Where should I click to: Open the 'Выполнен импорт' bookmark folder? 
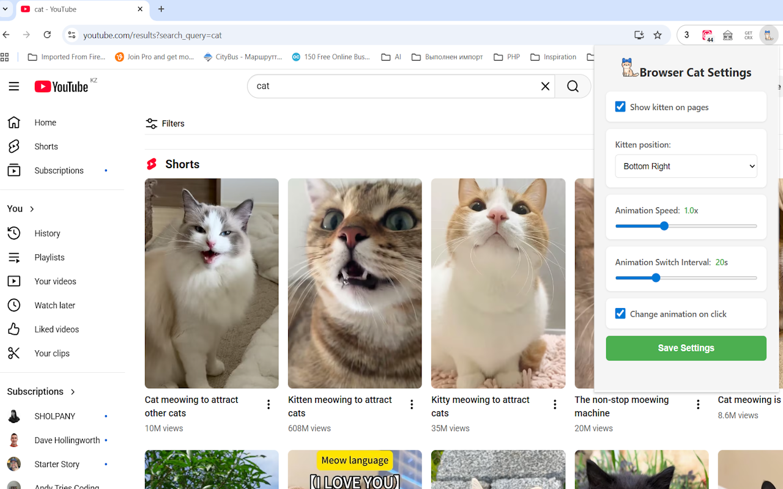tap(447, 57)
